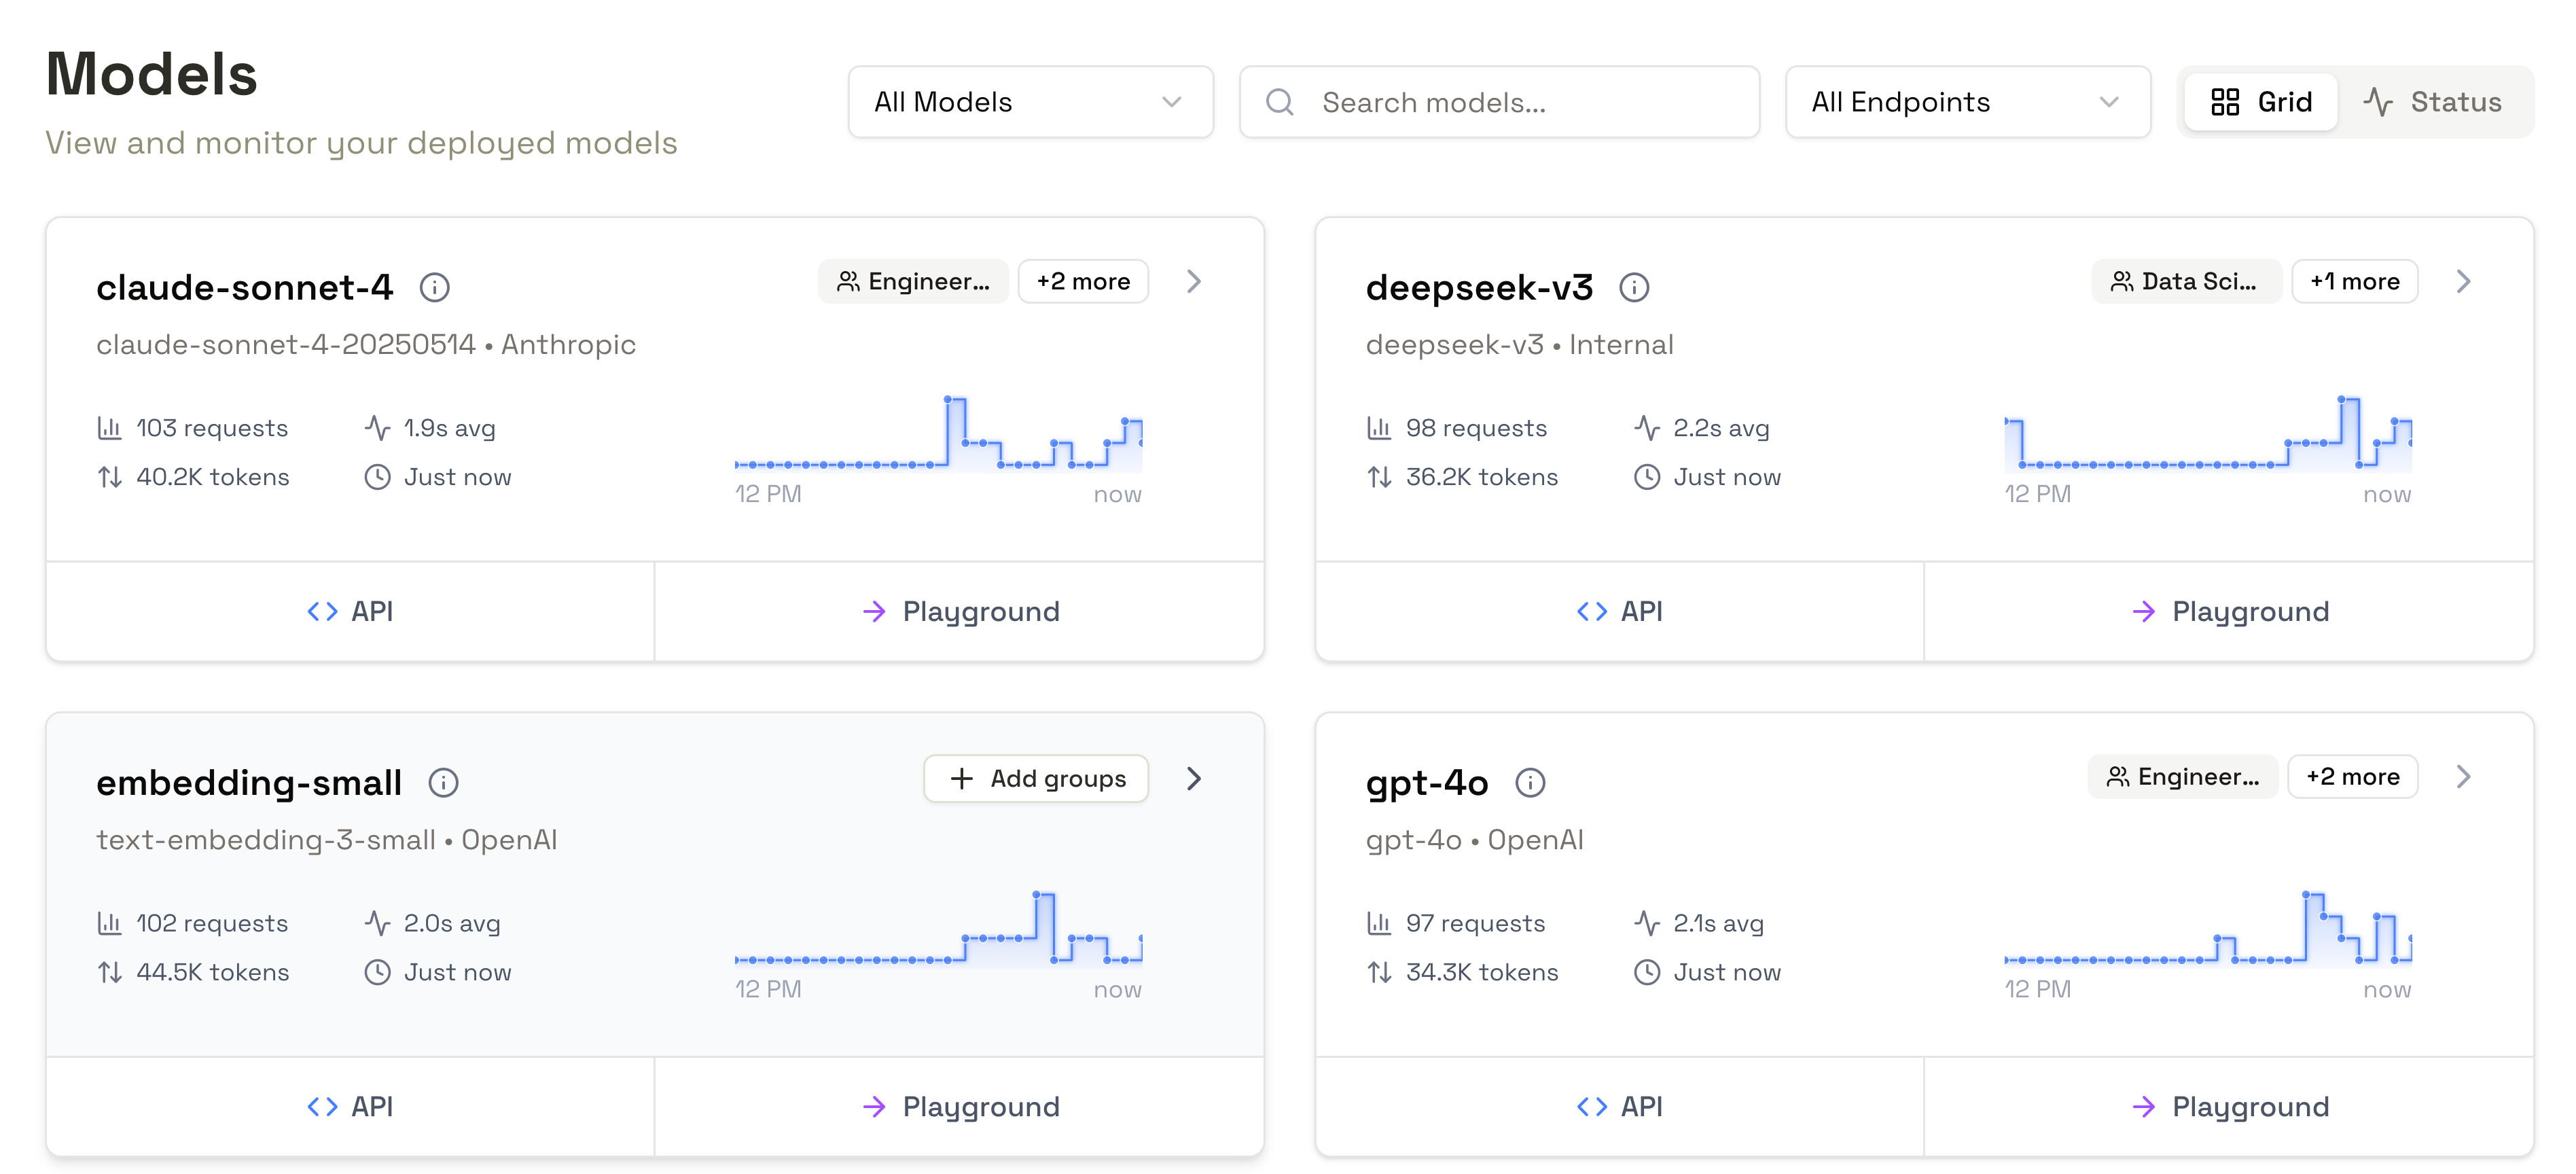Click the info icon next to claude-sonnet-4
The height and width of the screenshot is (1174, 2576).
[434, 287]
